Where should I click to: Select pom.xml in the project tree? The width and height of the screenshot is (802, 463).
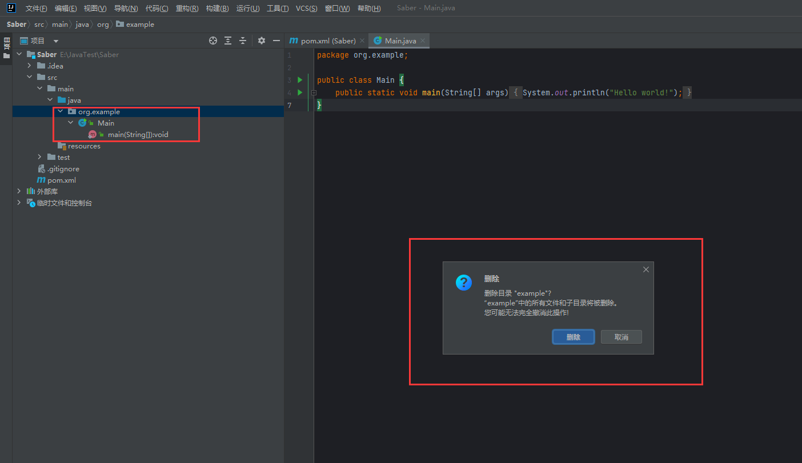61,180
